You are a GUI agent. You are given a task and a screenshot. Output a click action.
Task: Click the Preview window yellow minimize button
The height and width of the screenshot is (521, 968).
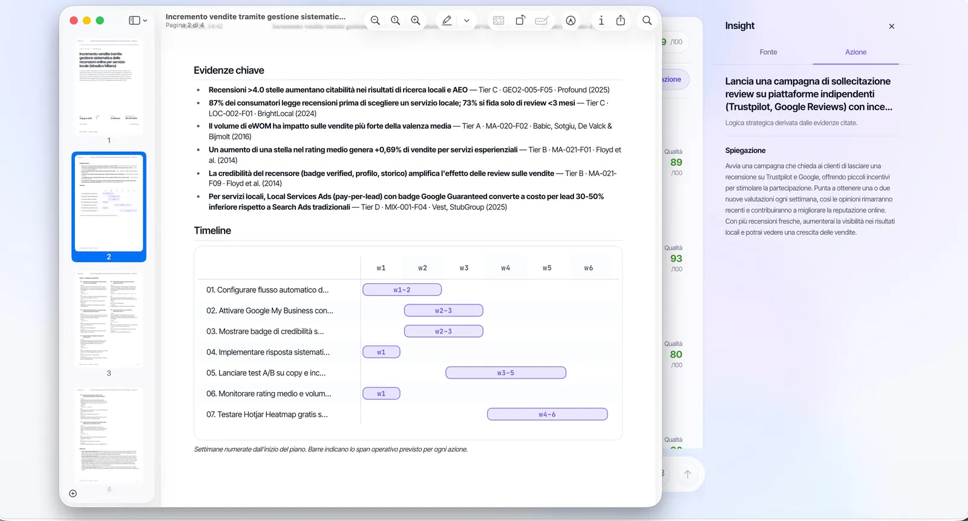pos(87,21)
